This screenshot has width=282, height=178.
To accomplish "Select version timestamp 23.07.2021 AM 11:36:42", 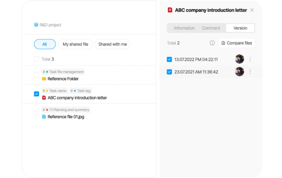I will tap(196, 72).
